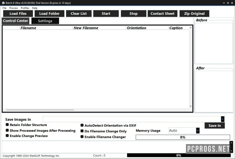Minimize the Batch It Ultra window
Screen dimensions: 235x159
point(224,3)
